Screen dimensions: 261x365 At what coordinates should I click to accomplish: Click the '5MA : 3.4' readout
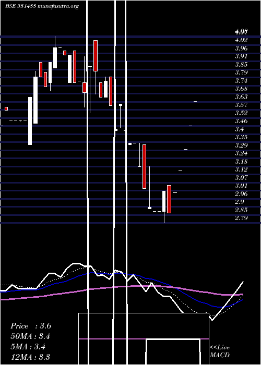[28, 347]
